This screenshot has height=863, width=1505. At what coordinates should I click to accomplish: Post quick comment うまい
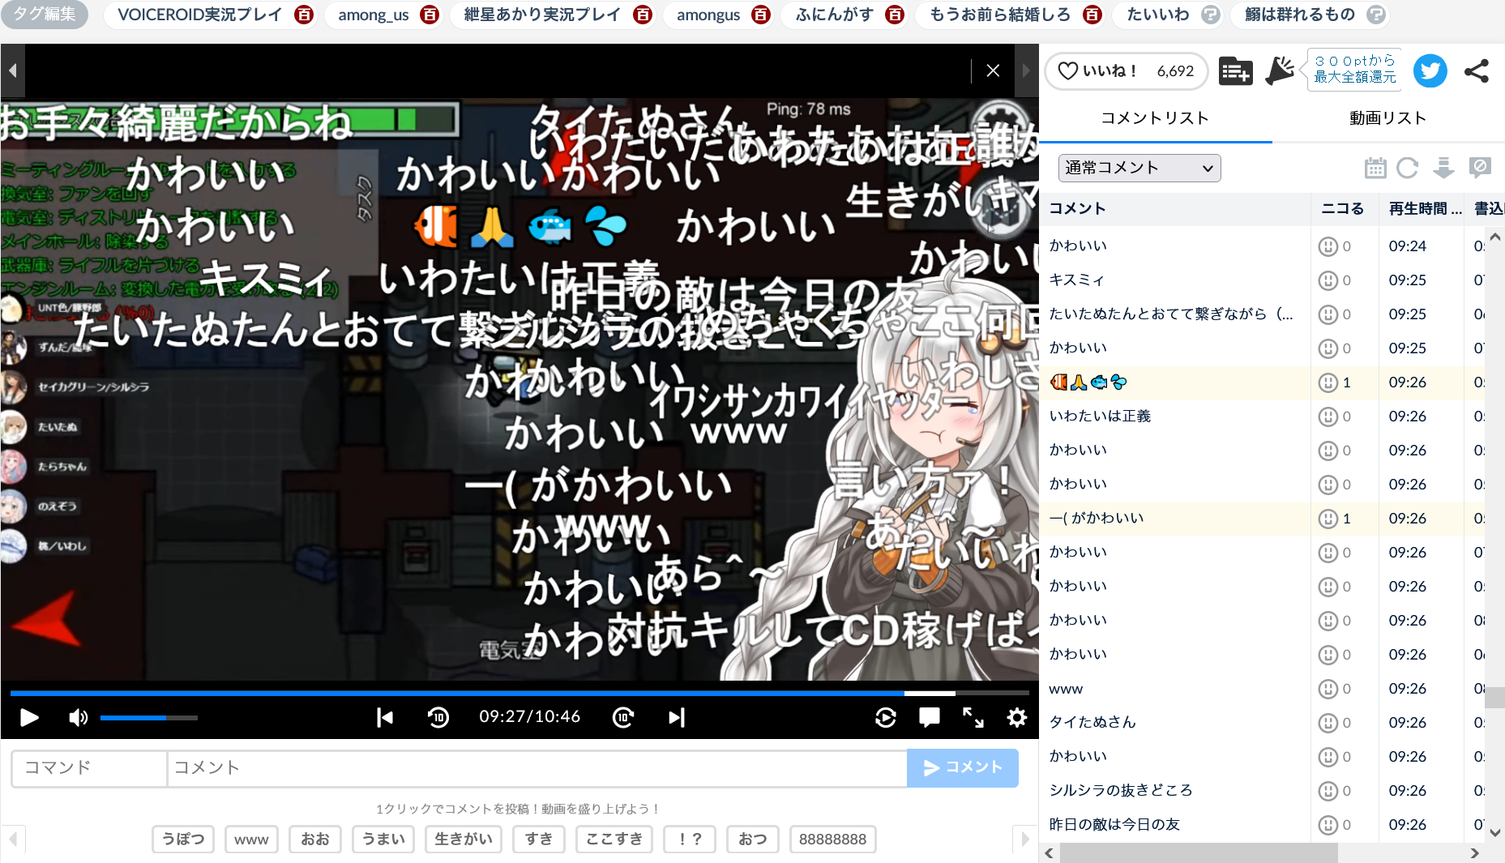pyautogui.click(x=383, y=840)
